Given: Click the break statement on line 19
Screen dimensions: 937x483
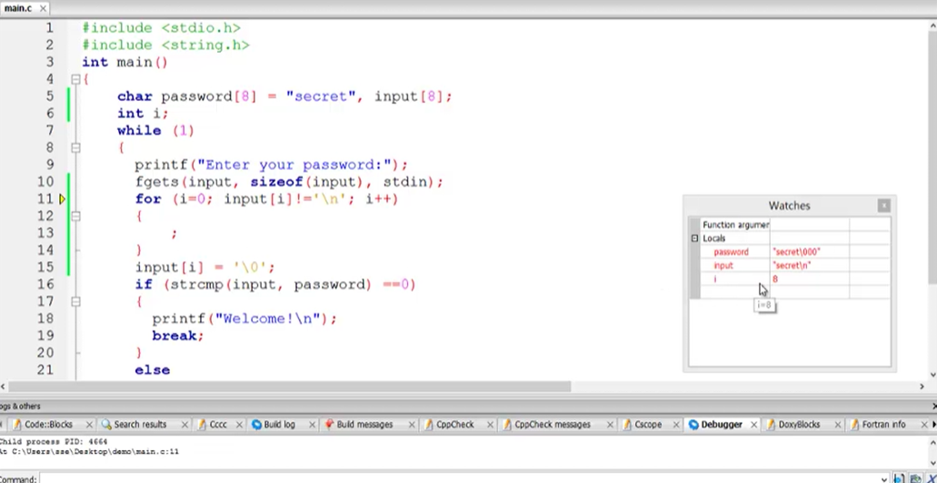Looking at the screenshot, I should click(x=177, y=336).
